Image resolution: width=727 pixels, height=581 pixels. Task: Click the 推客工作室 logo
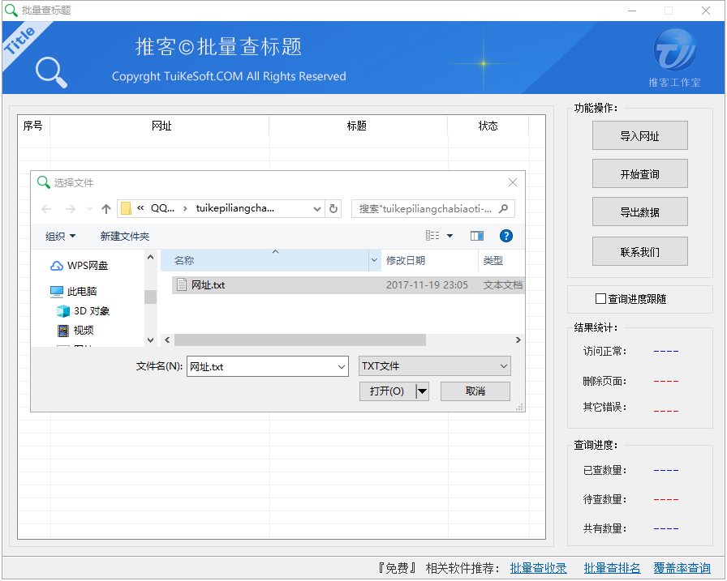point(674,58)
